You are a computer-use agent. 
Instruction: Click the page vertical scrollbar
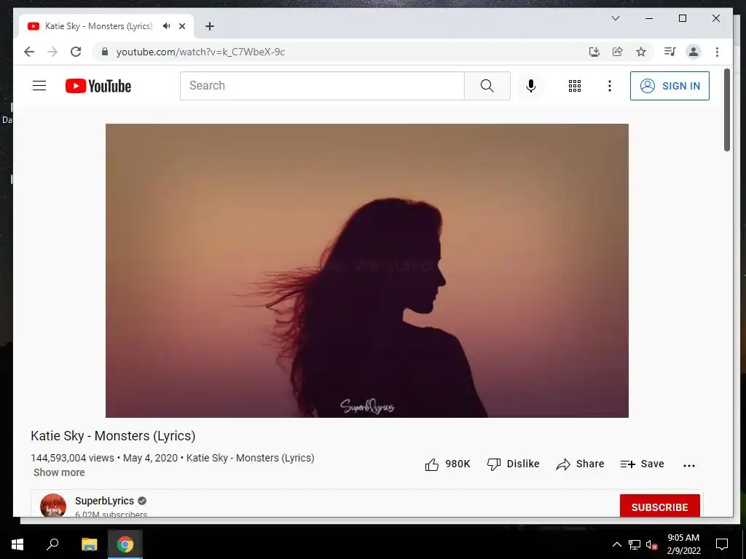(727, 111)
